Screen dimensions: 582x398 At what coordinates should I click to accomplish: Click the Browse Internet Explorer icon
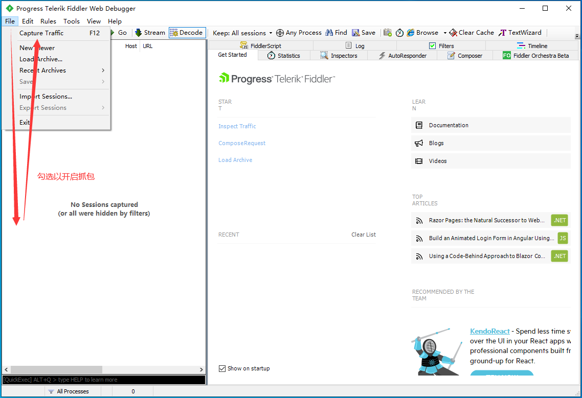tap(411, 33)
